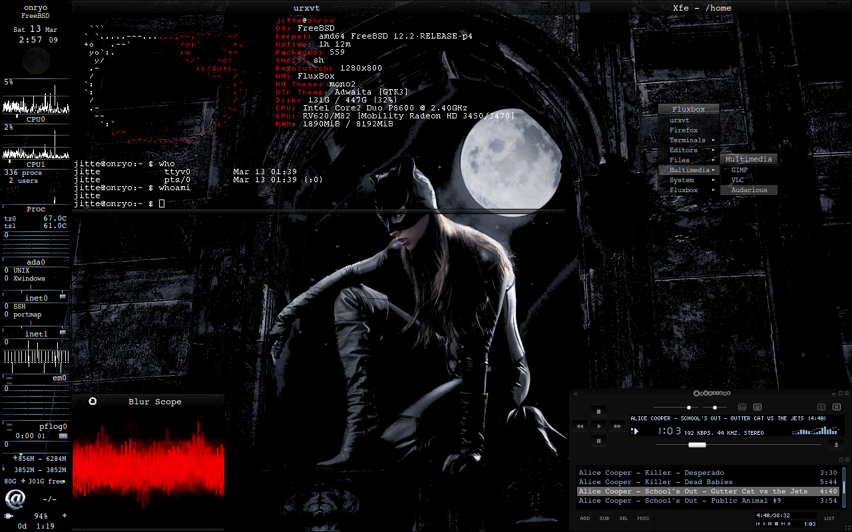Open the playlist SEL menu
The image size is (852, 532).
pos(624,519)
